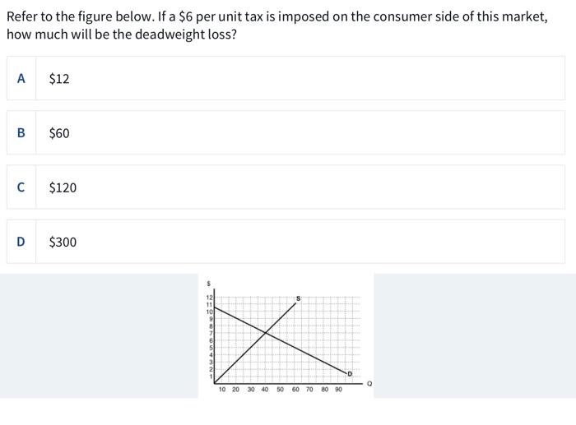Viewport: 576px width, 425px height.
Task: Choose the $120 answer text
Action: 63,187
